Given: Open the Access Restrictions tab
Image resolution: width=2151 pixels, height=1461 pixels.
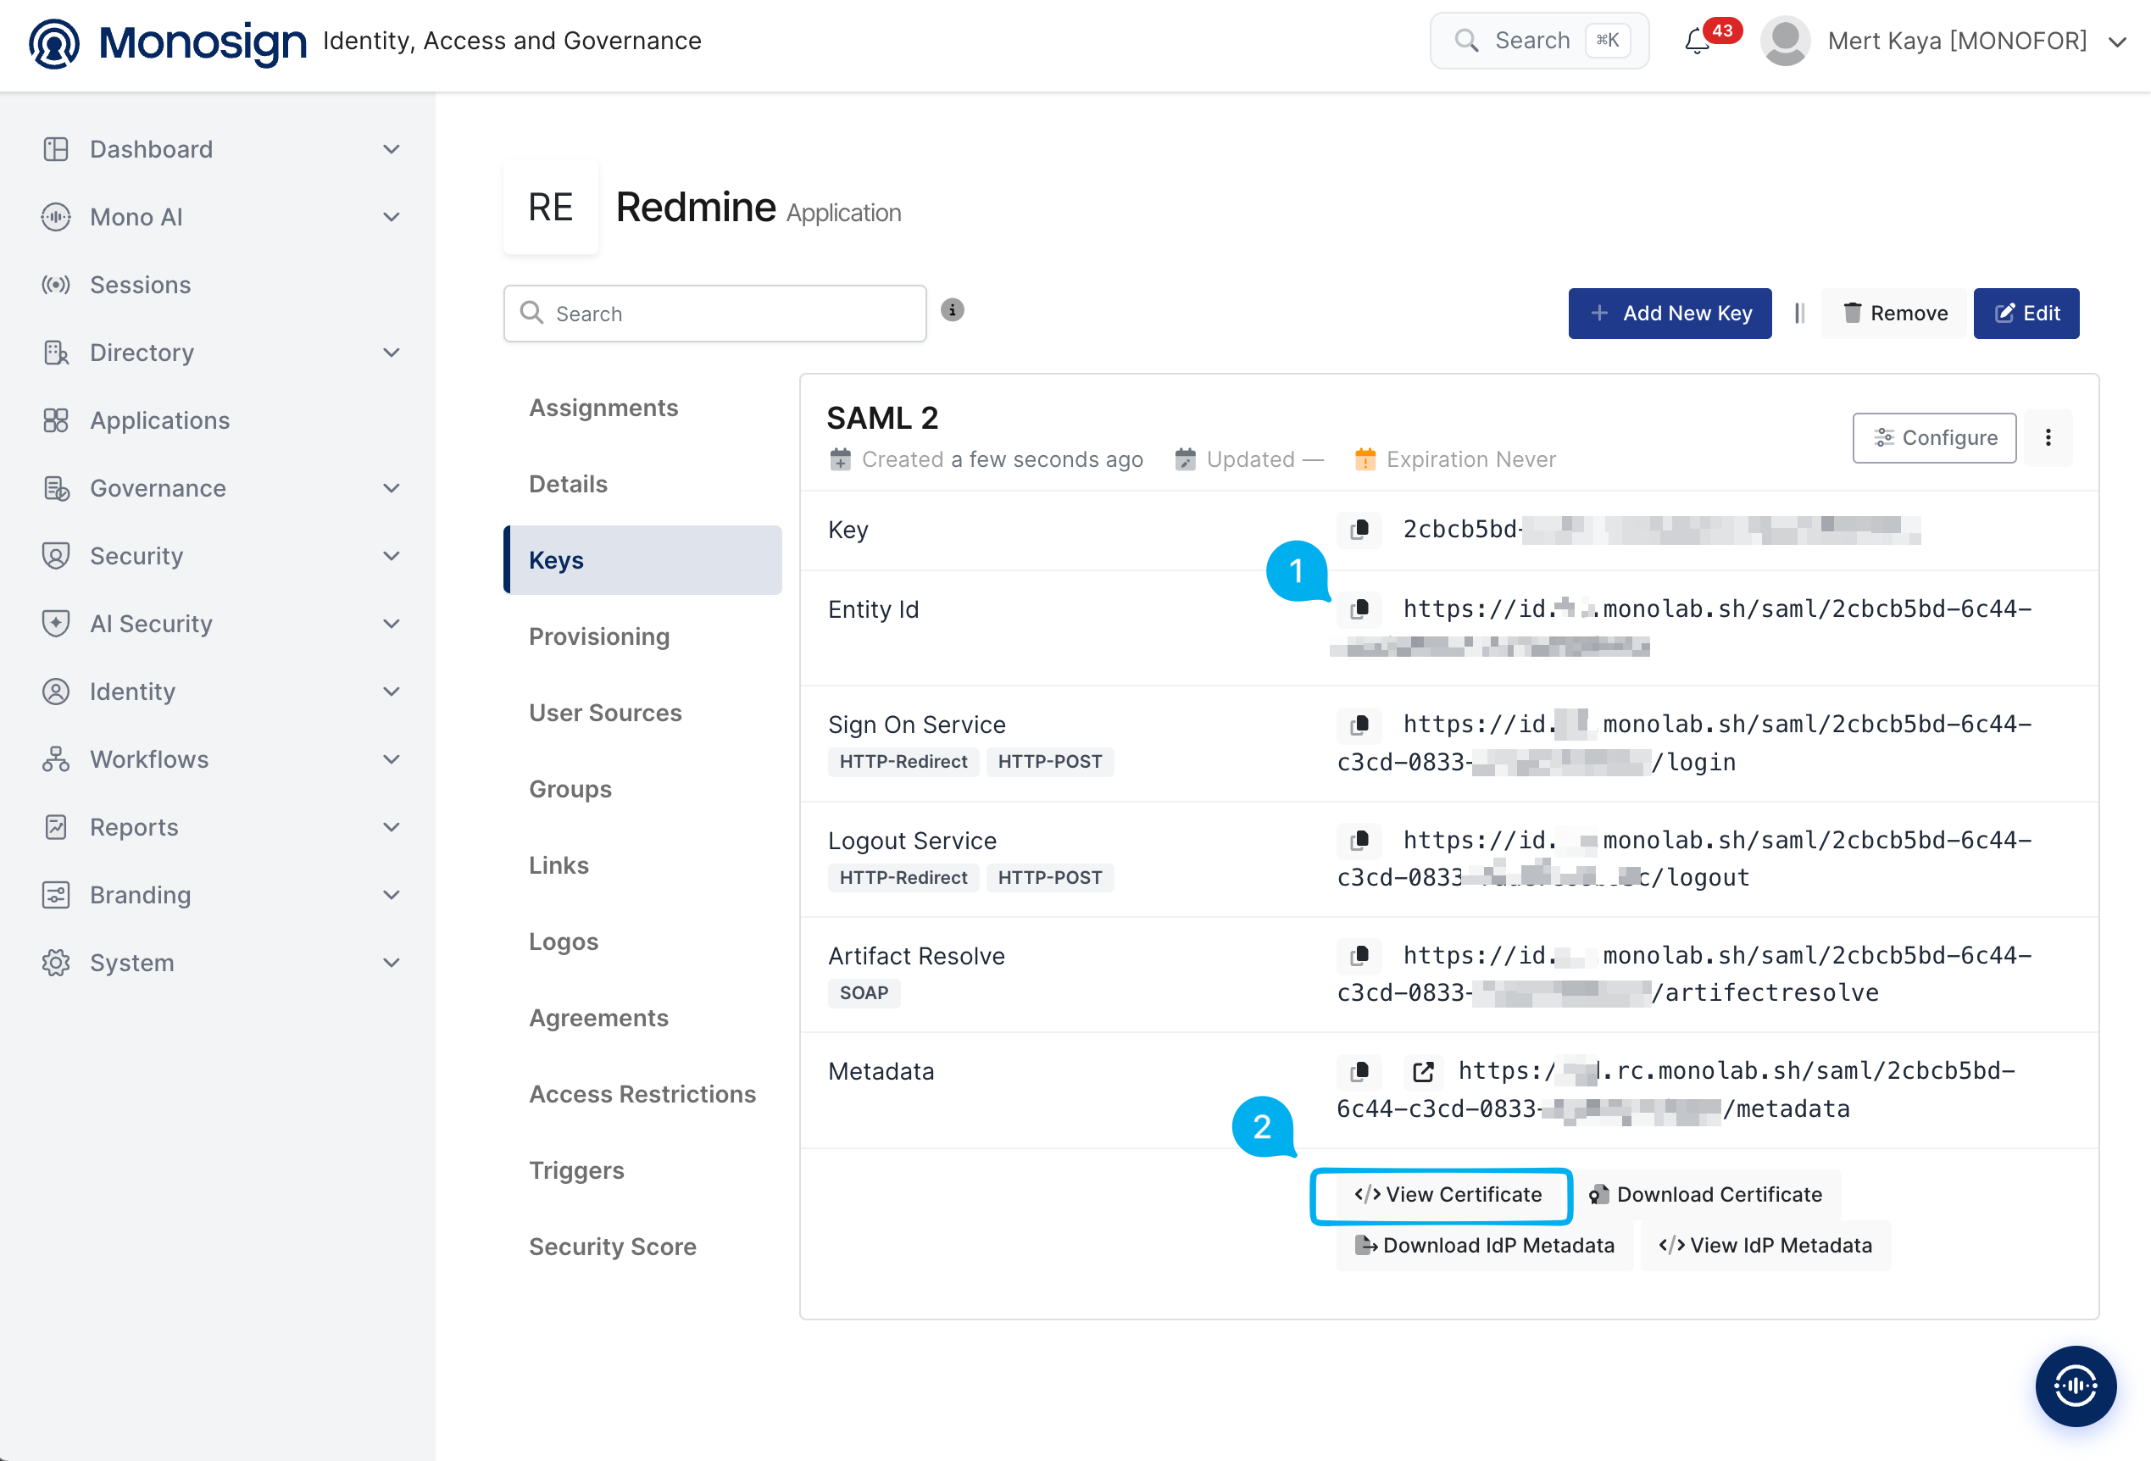Looking at the screenshot, I should tap(642, 1094).
